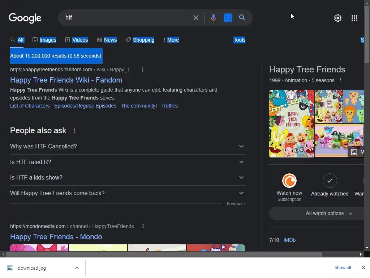This screenshot has width=370, height=278.
Task: Clear the search box with X icon
Action: (195, 18)
